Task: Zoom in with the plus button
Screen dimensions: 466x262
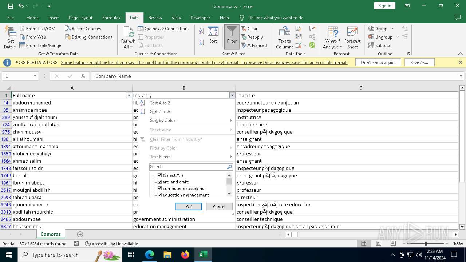Action: [x=447, y=243]
